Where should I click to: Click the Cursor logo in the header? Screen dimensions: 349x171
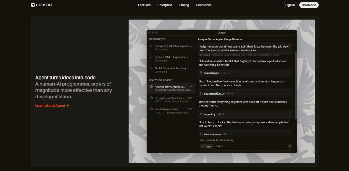[41, 5]
